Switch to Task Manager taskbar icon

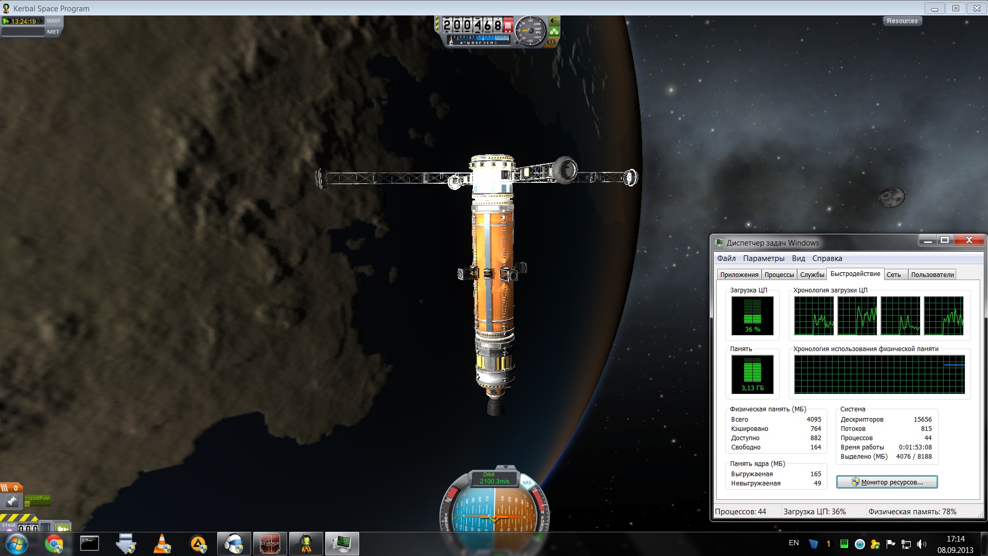click(342, 544)
